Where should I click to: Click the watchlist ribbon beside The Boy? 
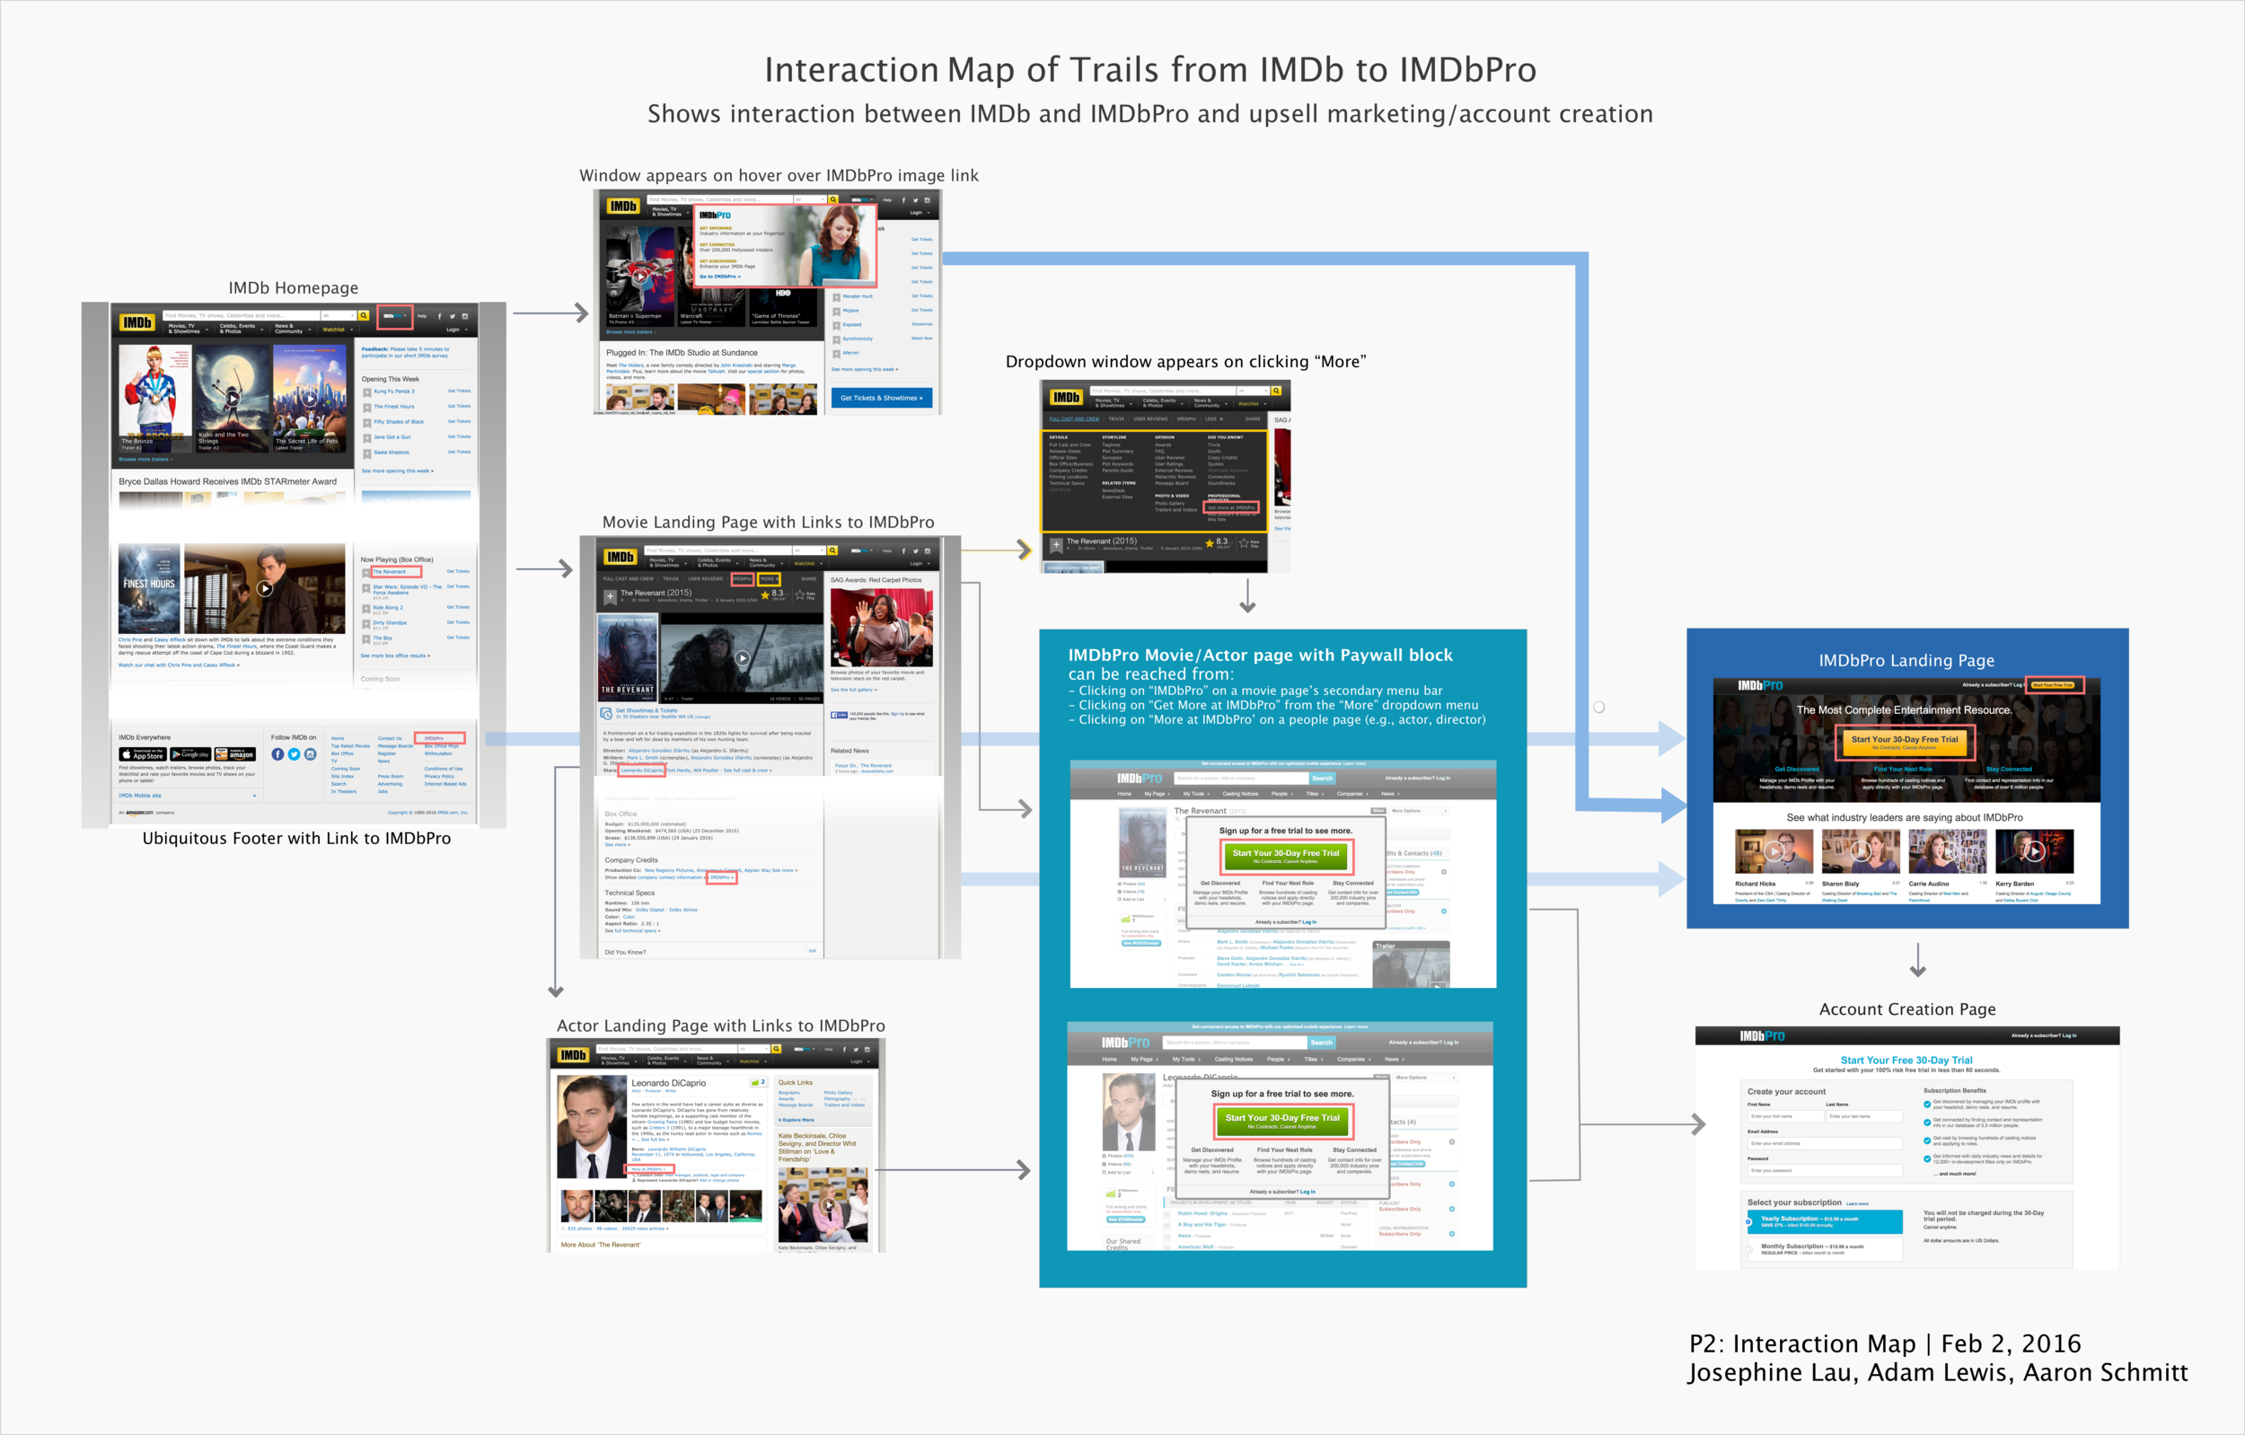pos(366,638)
